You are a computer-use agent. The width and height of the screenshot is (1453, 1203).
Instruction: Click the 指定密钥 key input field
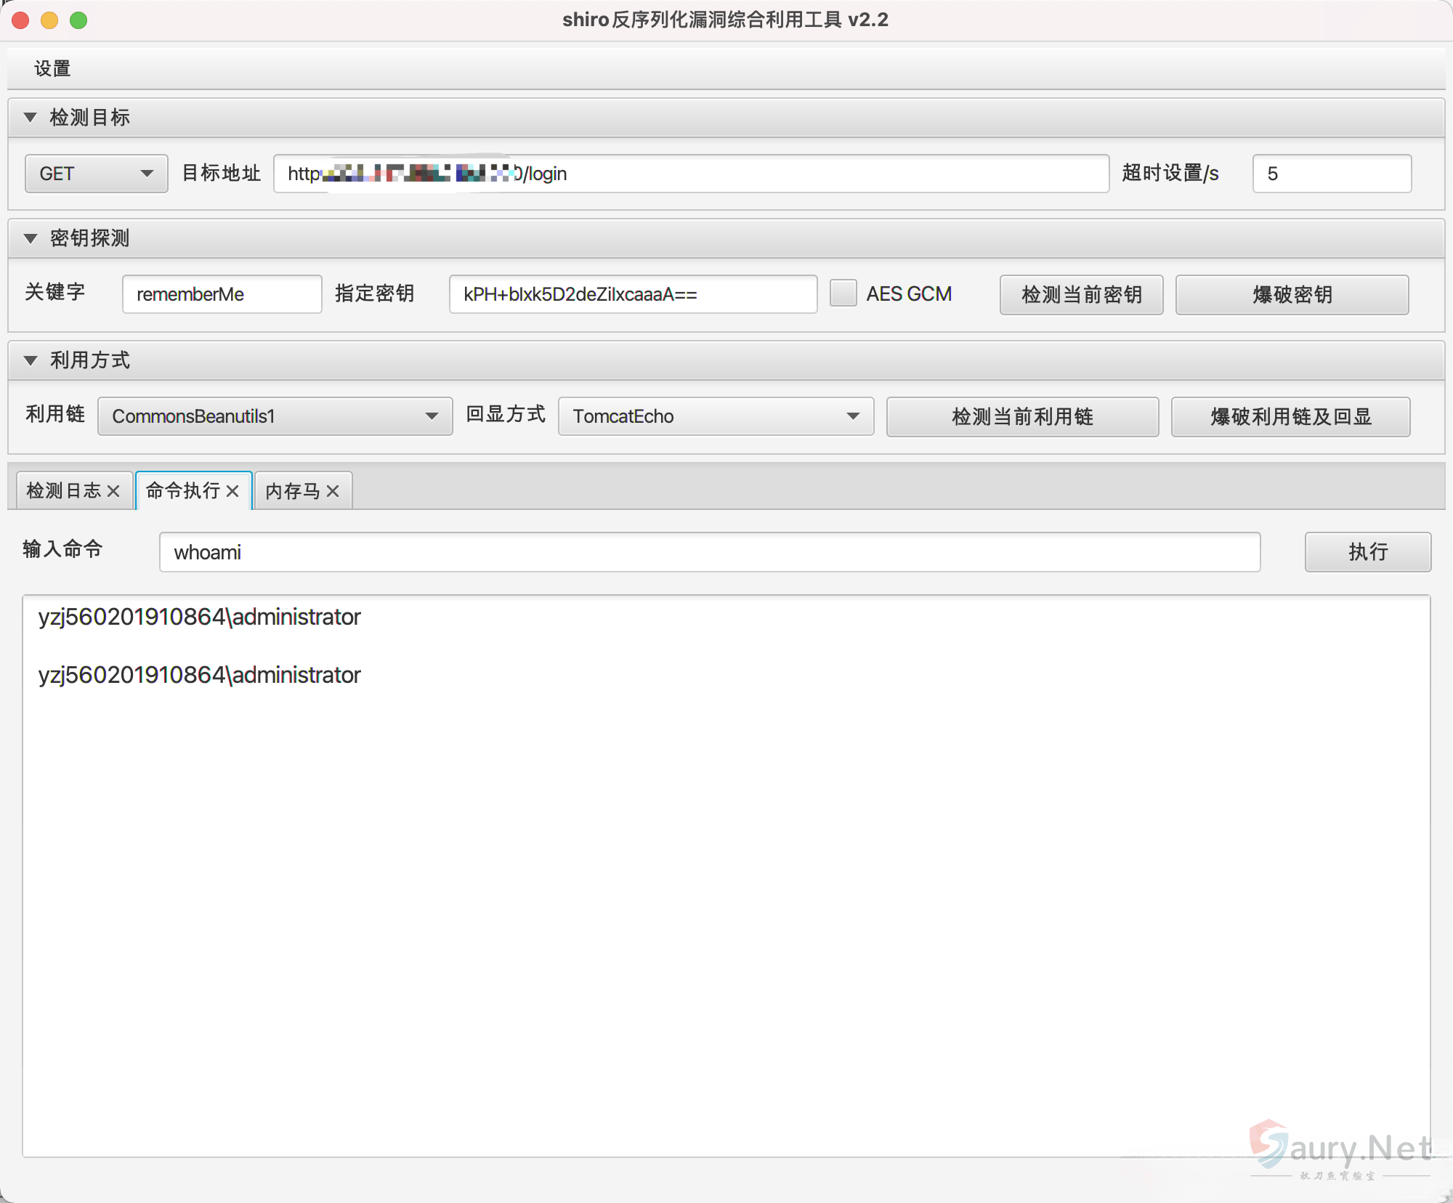pos(632,294)
